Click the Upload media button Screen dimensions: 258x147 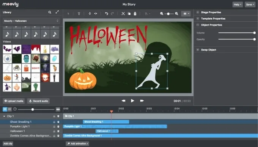click(14, 101)
